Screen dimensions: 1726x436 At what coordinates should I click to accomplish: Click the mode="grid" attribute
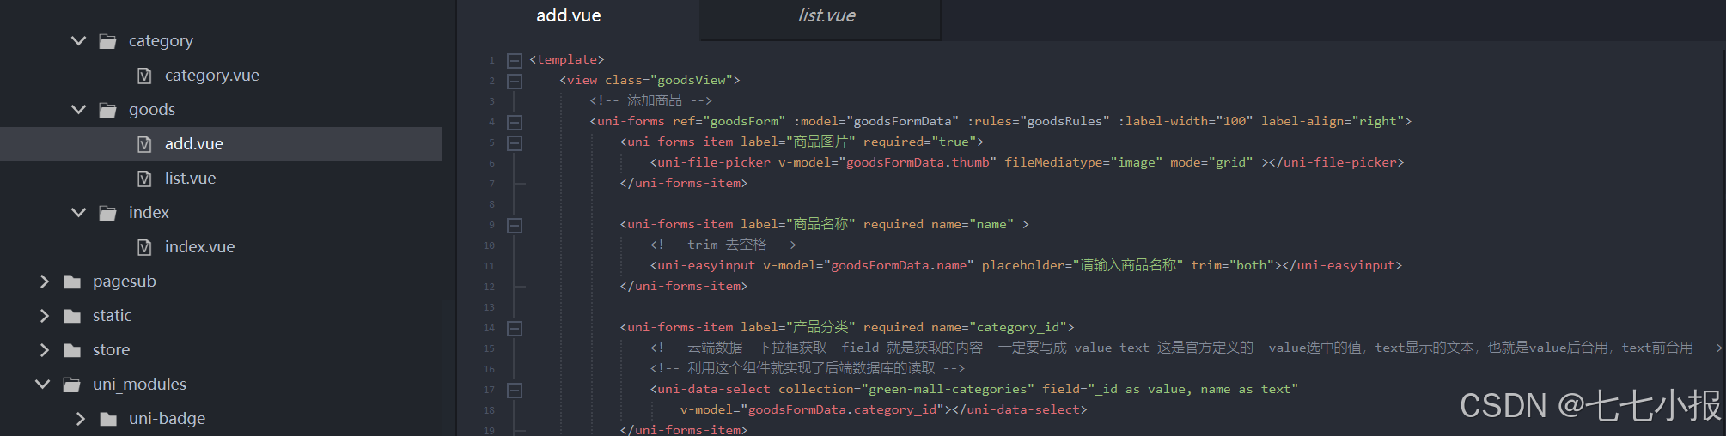pos(1211,162)
